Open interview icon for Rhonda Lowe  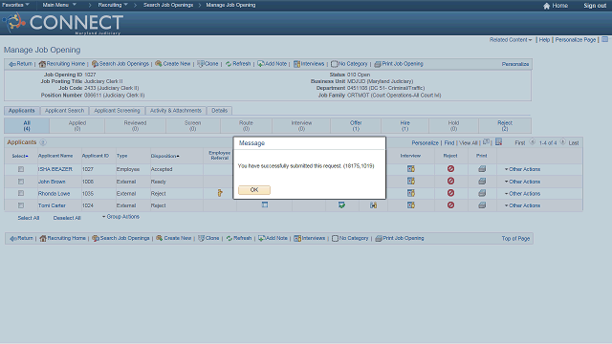tap(411, 193)
